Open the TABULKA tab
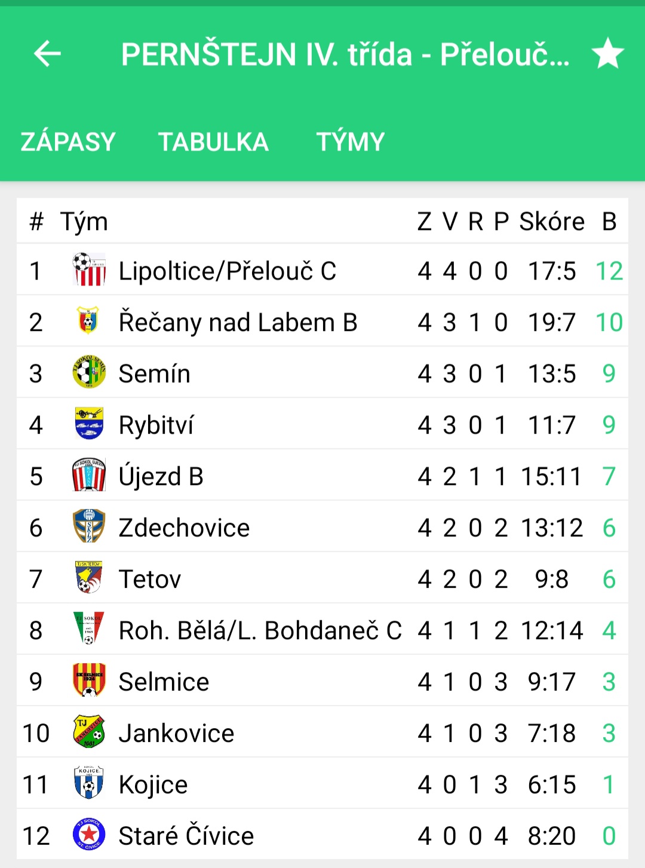 point(213,142)
